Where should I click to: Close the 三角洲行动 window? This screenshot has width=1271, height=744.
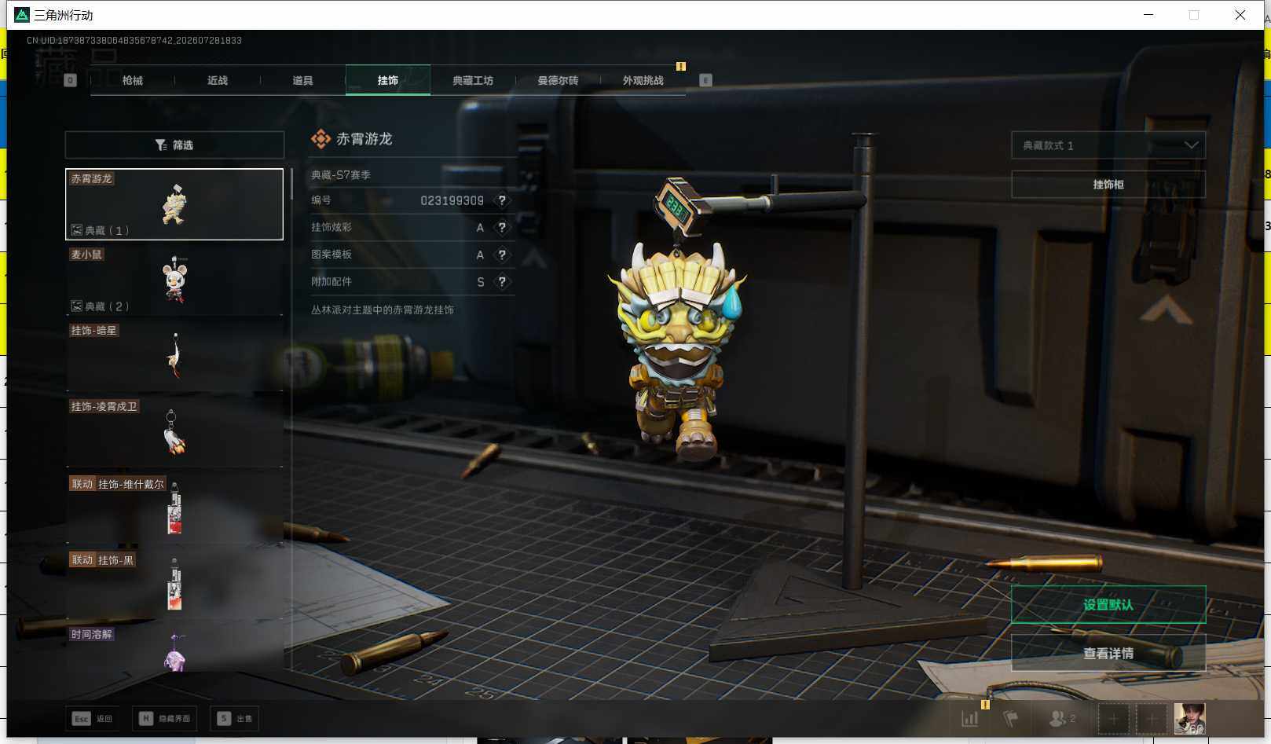(x=1240, y=15)
